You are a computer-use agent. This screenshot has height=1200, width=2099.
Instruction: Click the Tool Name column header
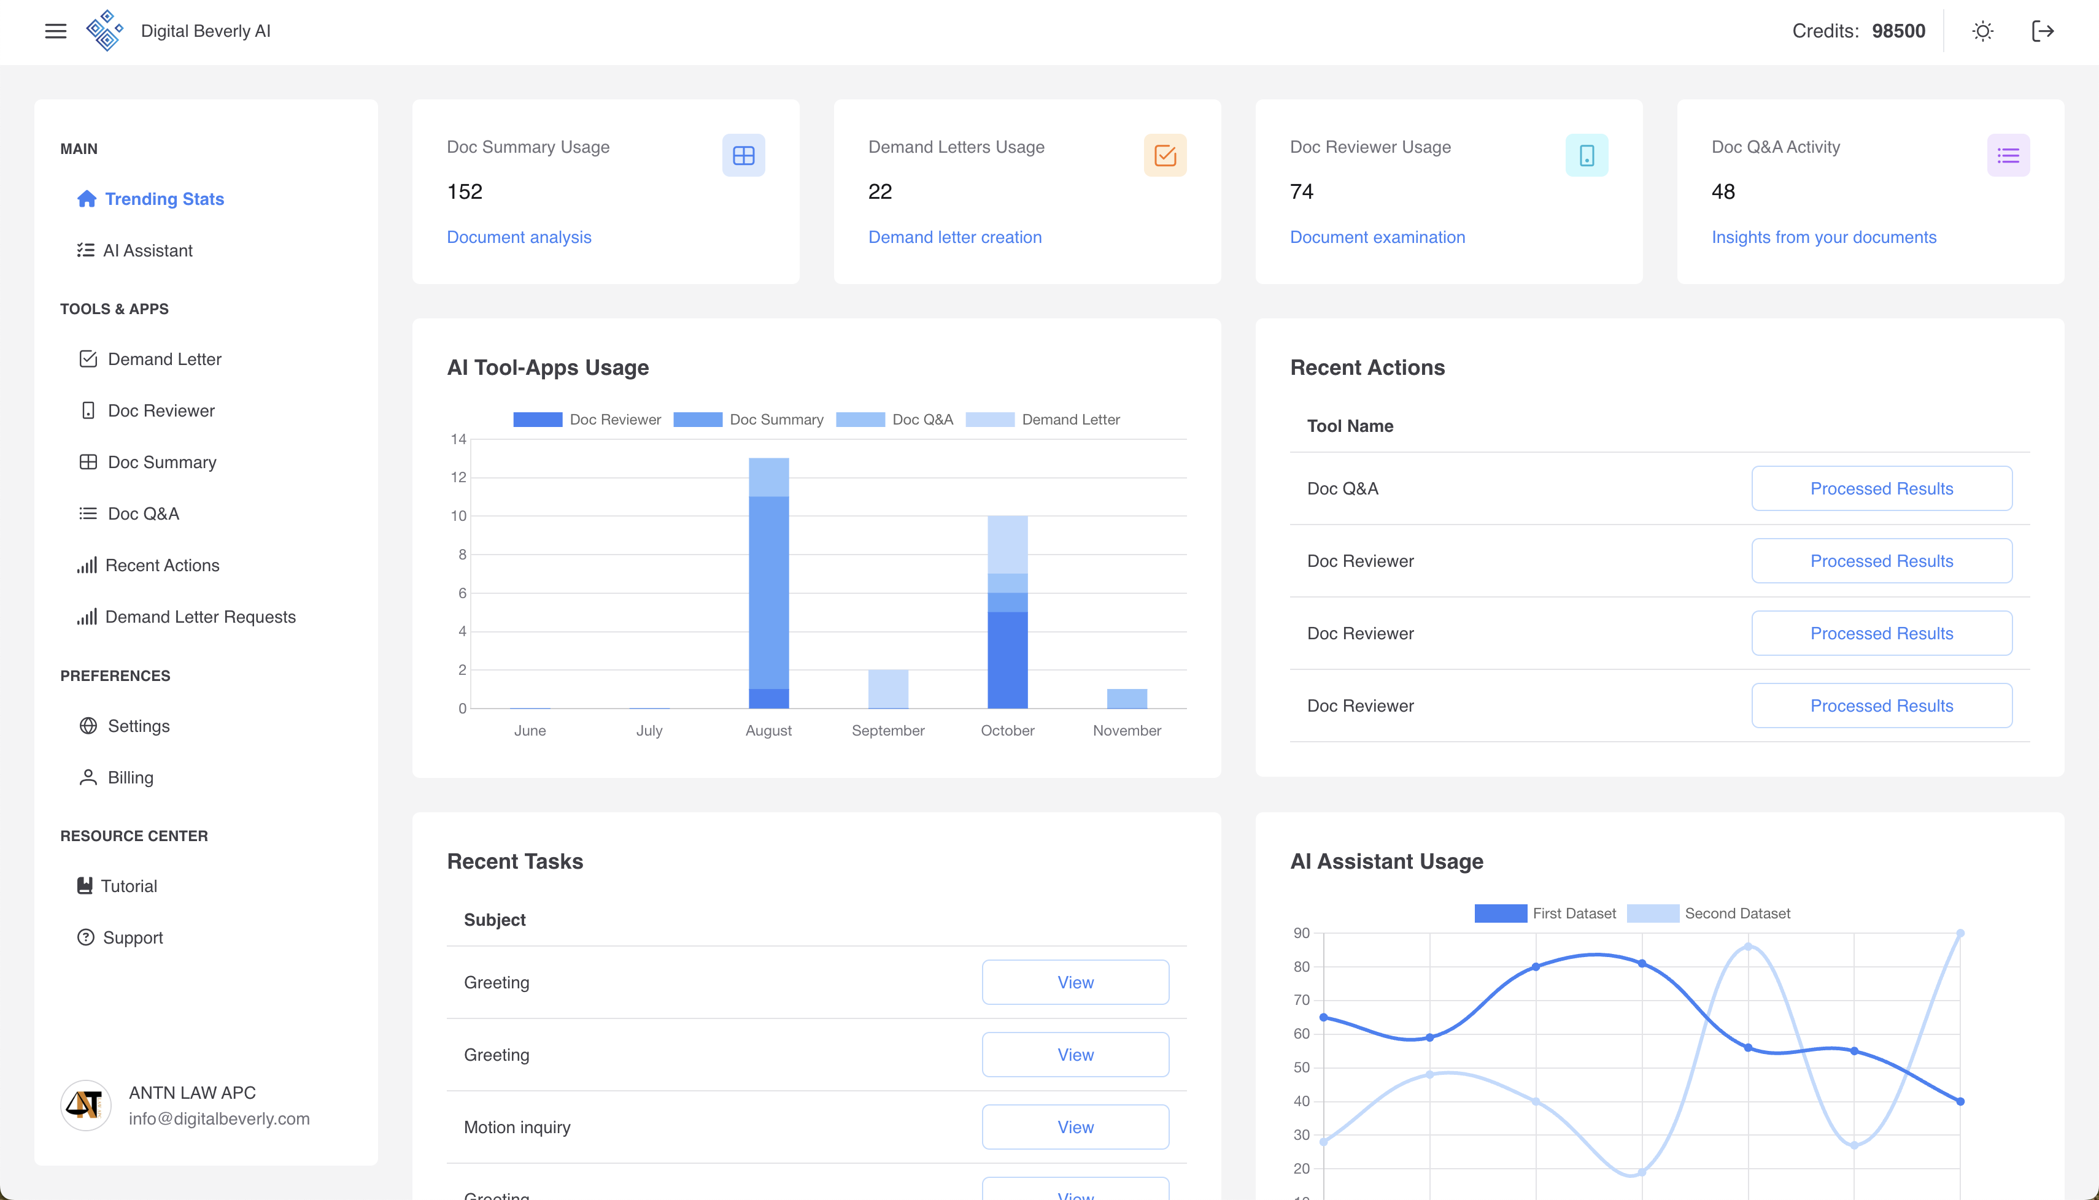1350,426
